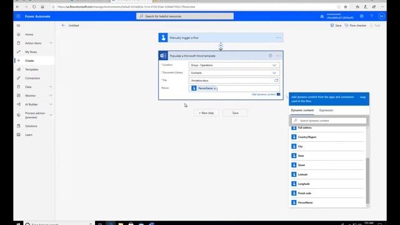Click the back arrow next to Untitled
400x225 pixels.
63,25
